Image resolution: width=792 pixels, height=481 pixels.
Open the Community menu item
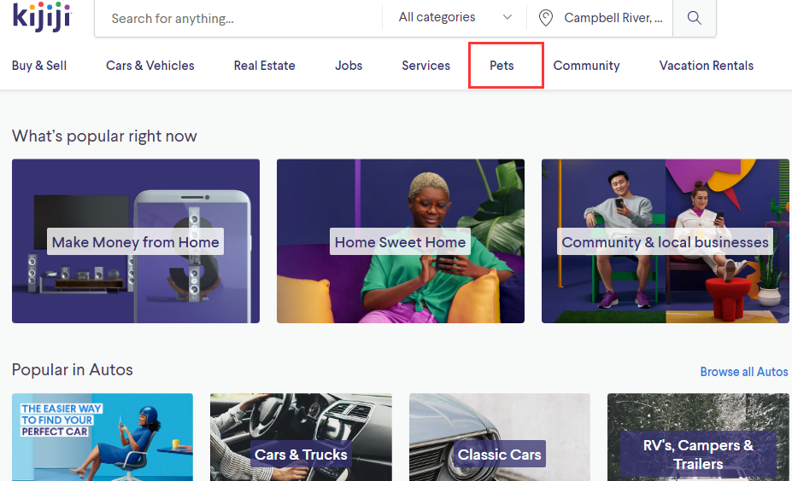586,66
